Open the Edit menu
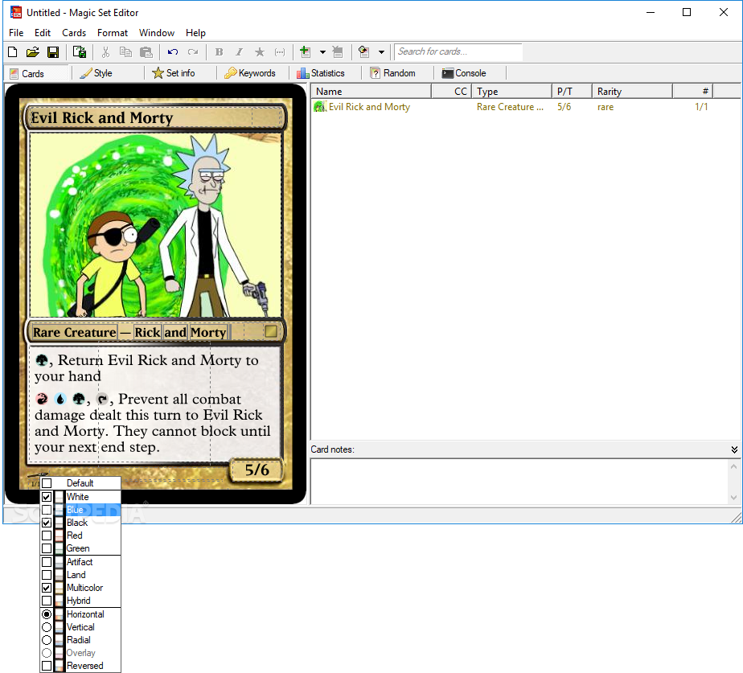Image resolution: width=743 pixels, height=673 pixels. 42,33
